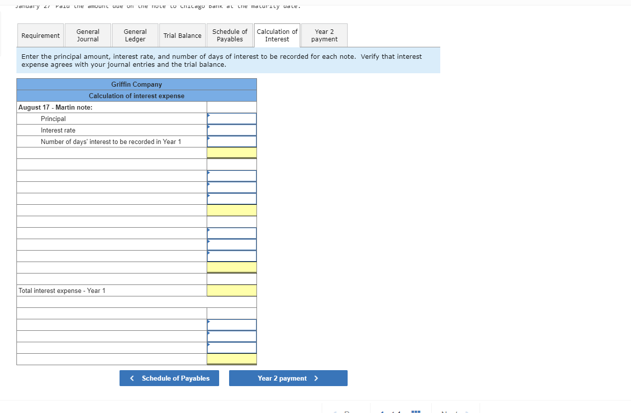Viewport: 631px width, 413px height.
Task: Open the Requirement tab
Action: pos(40,35)
